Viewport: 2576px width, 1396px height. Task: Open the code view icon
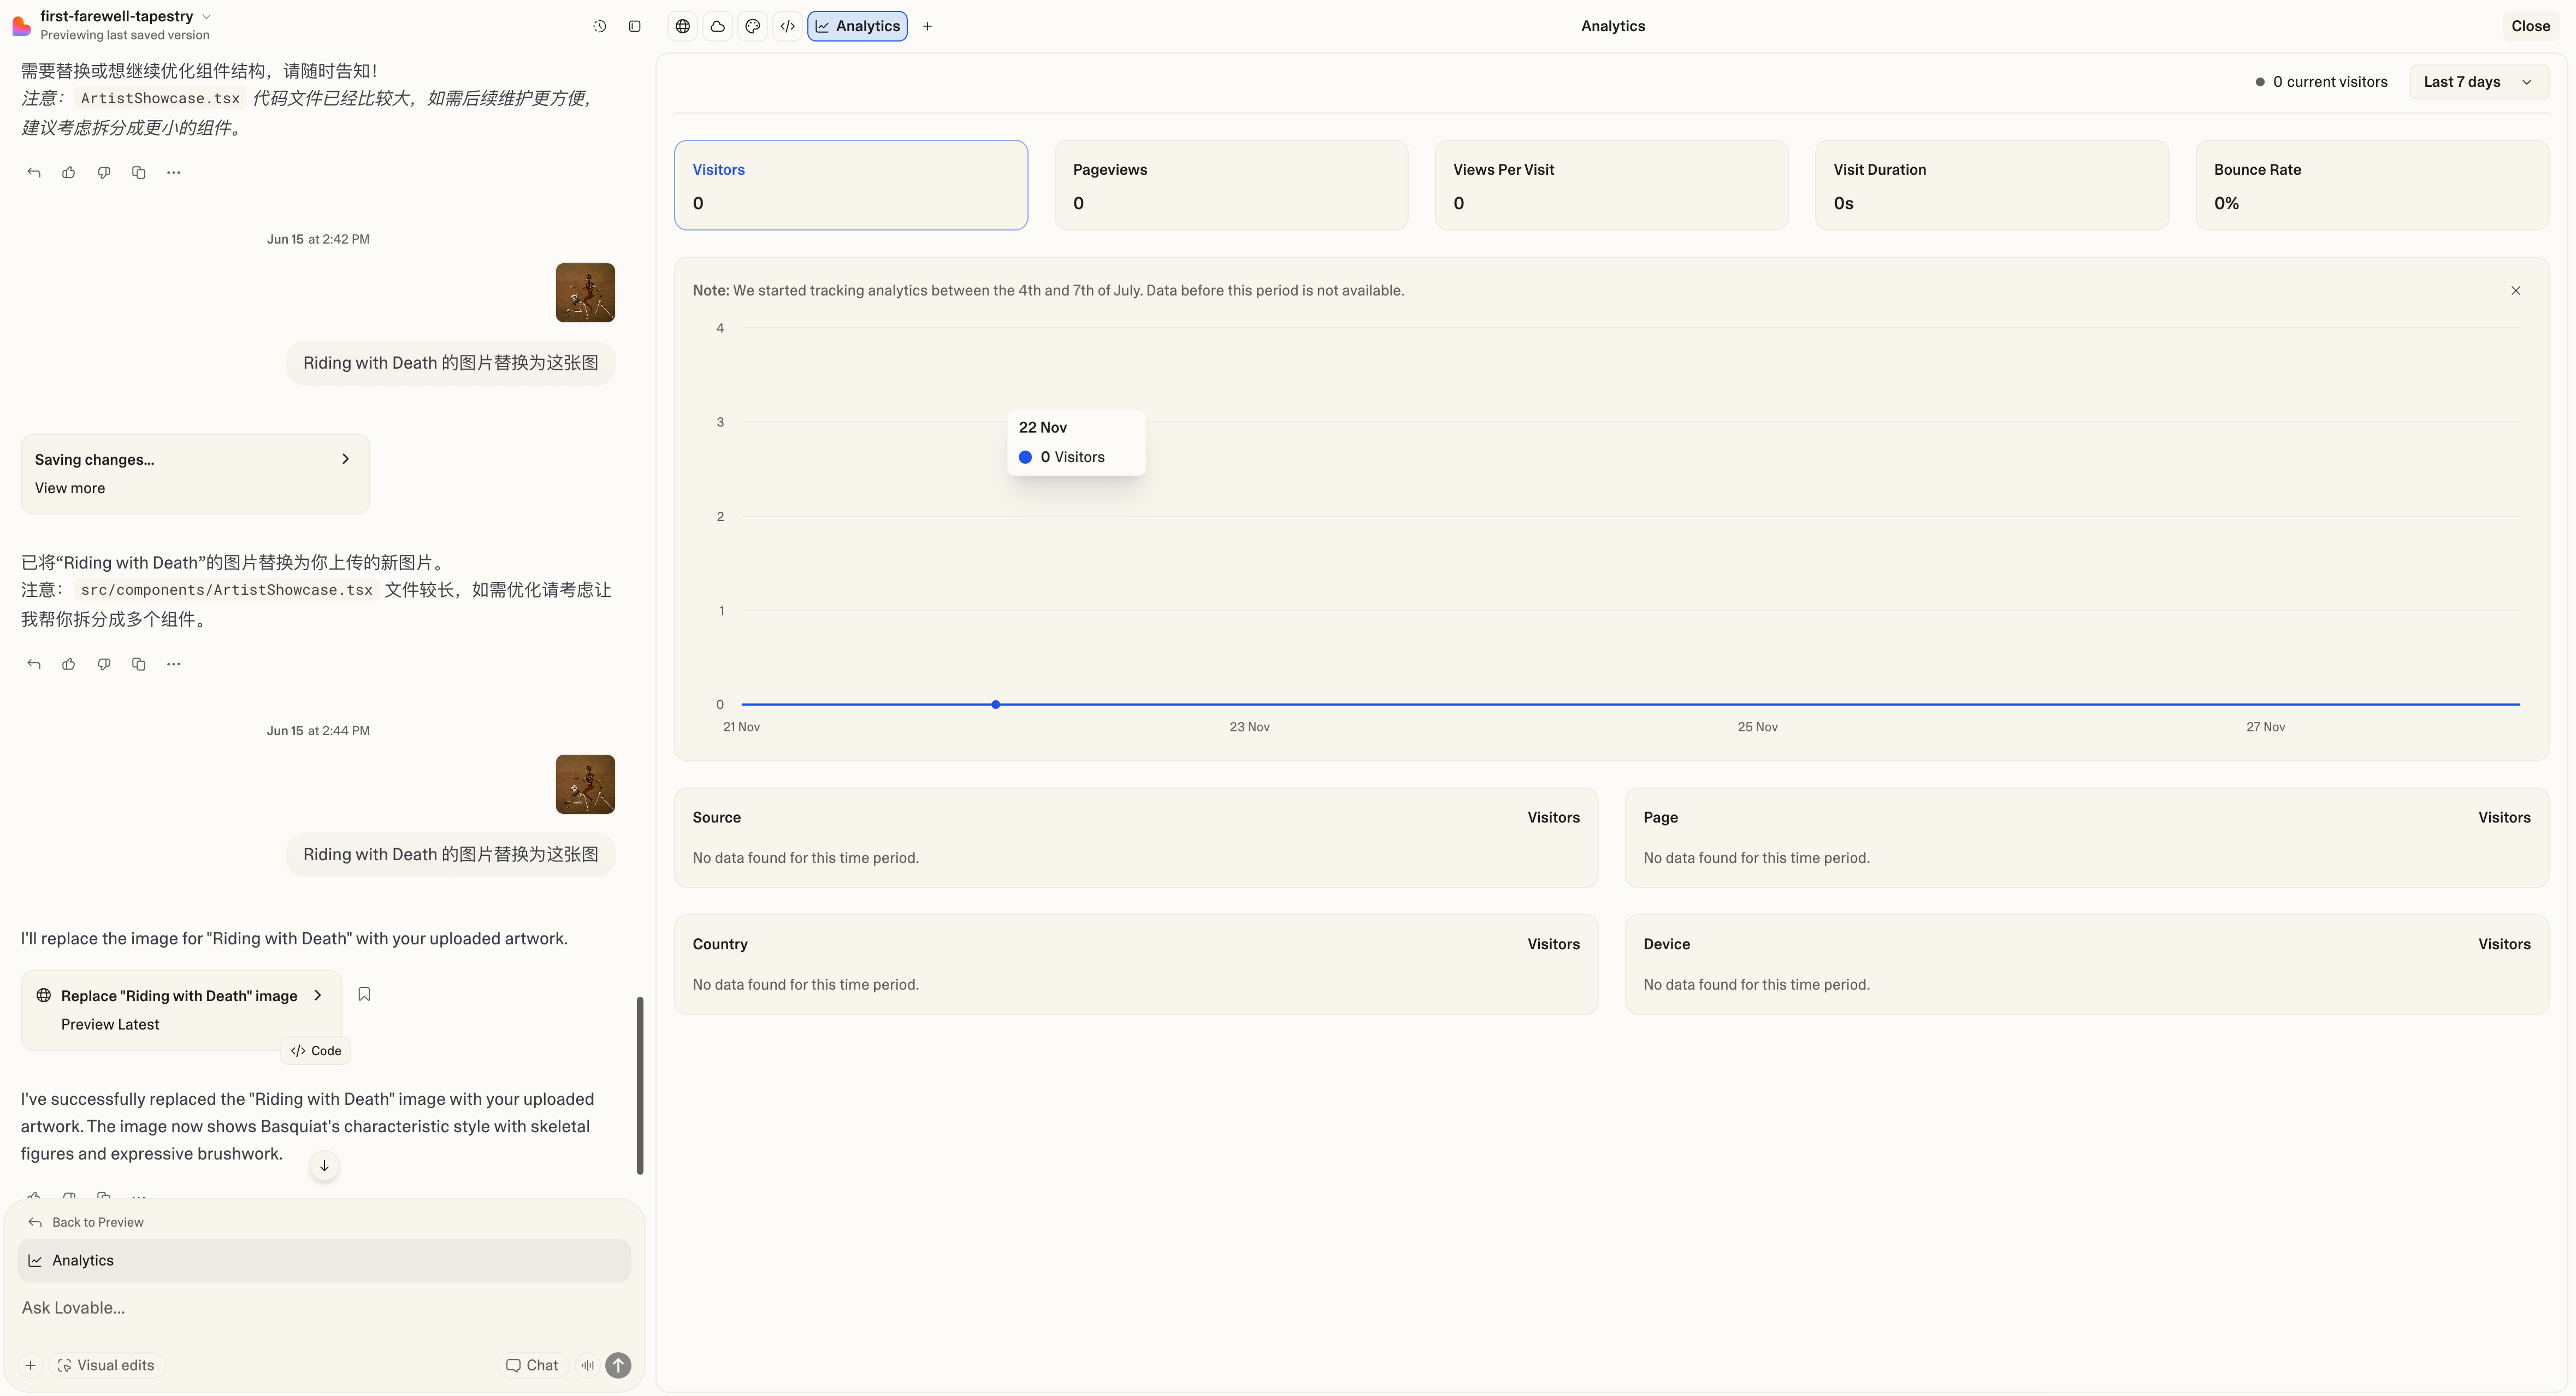tap(788, 26)
